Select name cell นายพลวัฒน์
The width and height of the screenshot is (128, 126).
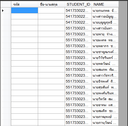pyautogui.click(x=105, y=64)
